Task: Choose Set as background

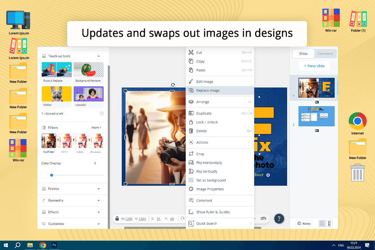Action: (x=220, y=180)
